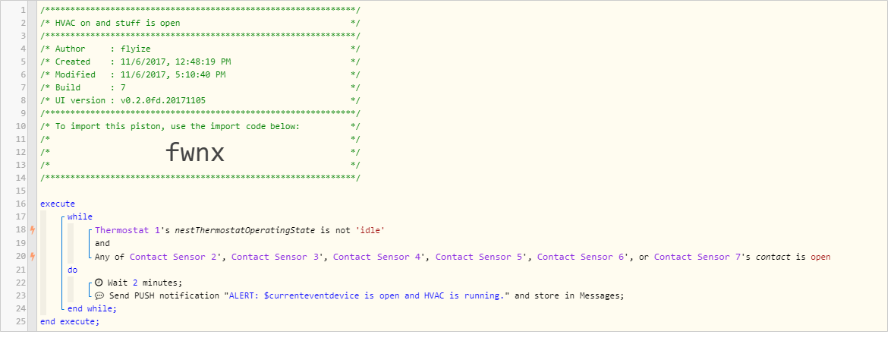Click the 'and' operator between conditions
This screenshot has width=894, height=338.
coord(102,244)
